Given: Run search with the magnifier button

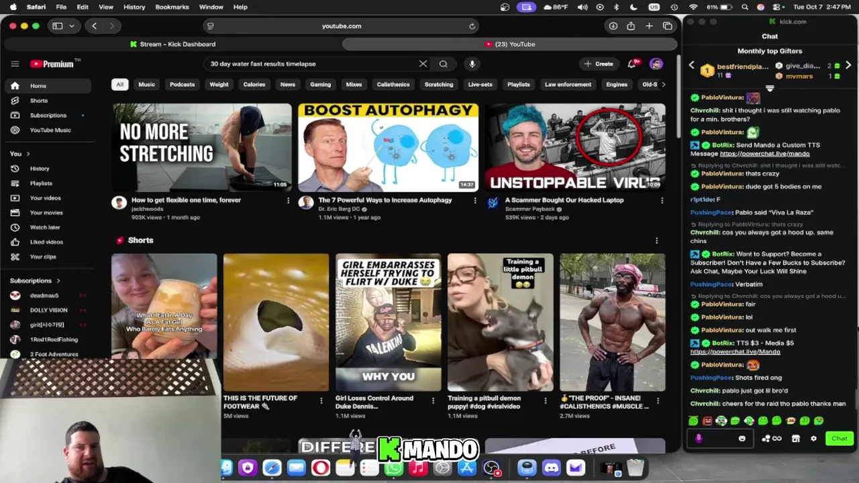Looking at the screenshot, I should [443, 64].
